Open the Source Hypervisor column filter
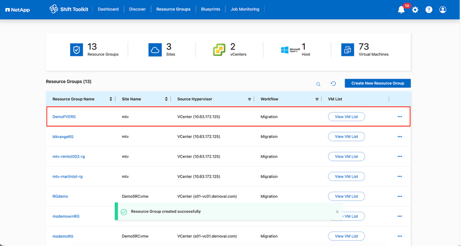This screenshot has width=462, height=247. (249, 99)
